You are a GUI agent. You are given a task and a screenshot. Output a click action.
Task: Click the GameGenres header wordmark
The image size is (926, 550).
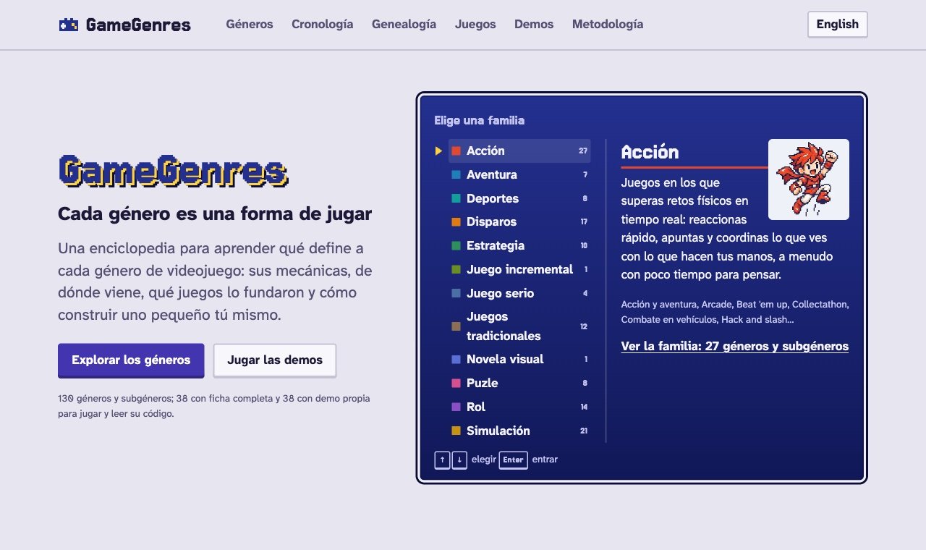click(x=138, y=25)
